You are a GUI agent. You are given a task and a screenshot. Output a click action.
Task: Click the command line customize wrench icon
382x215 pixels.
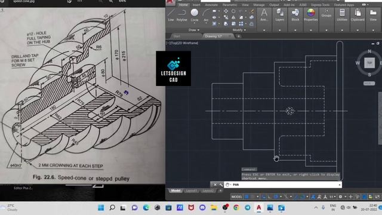(221, 185)
